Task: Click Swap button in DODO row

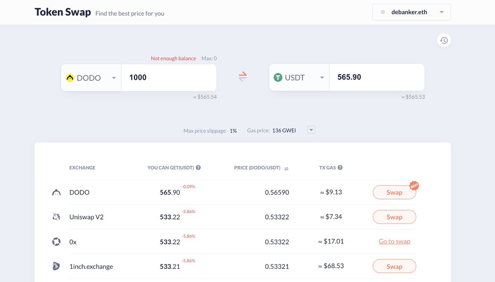Action: click(x=394, y=192)
